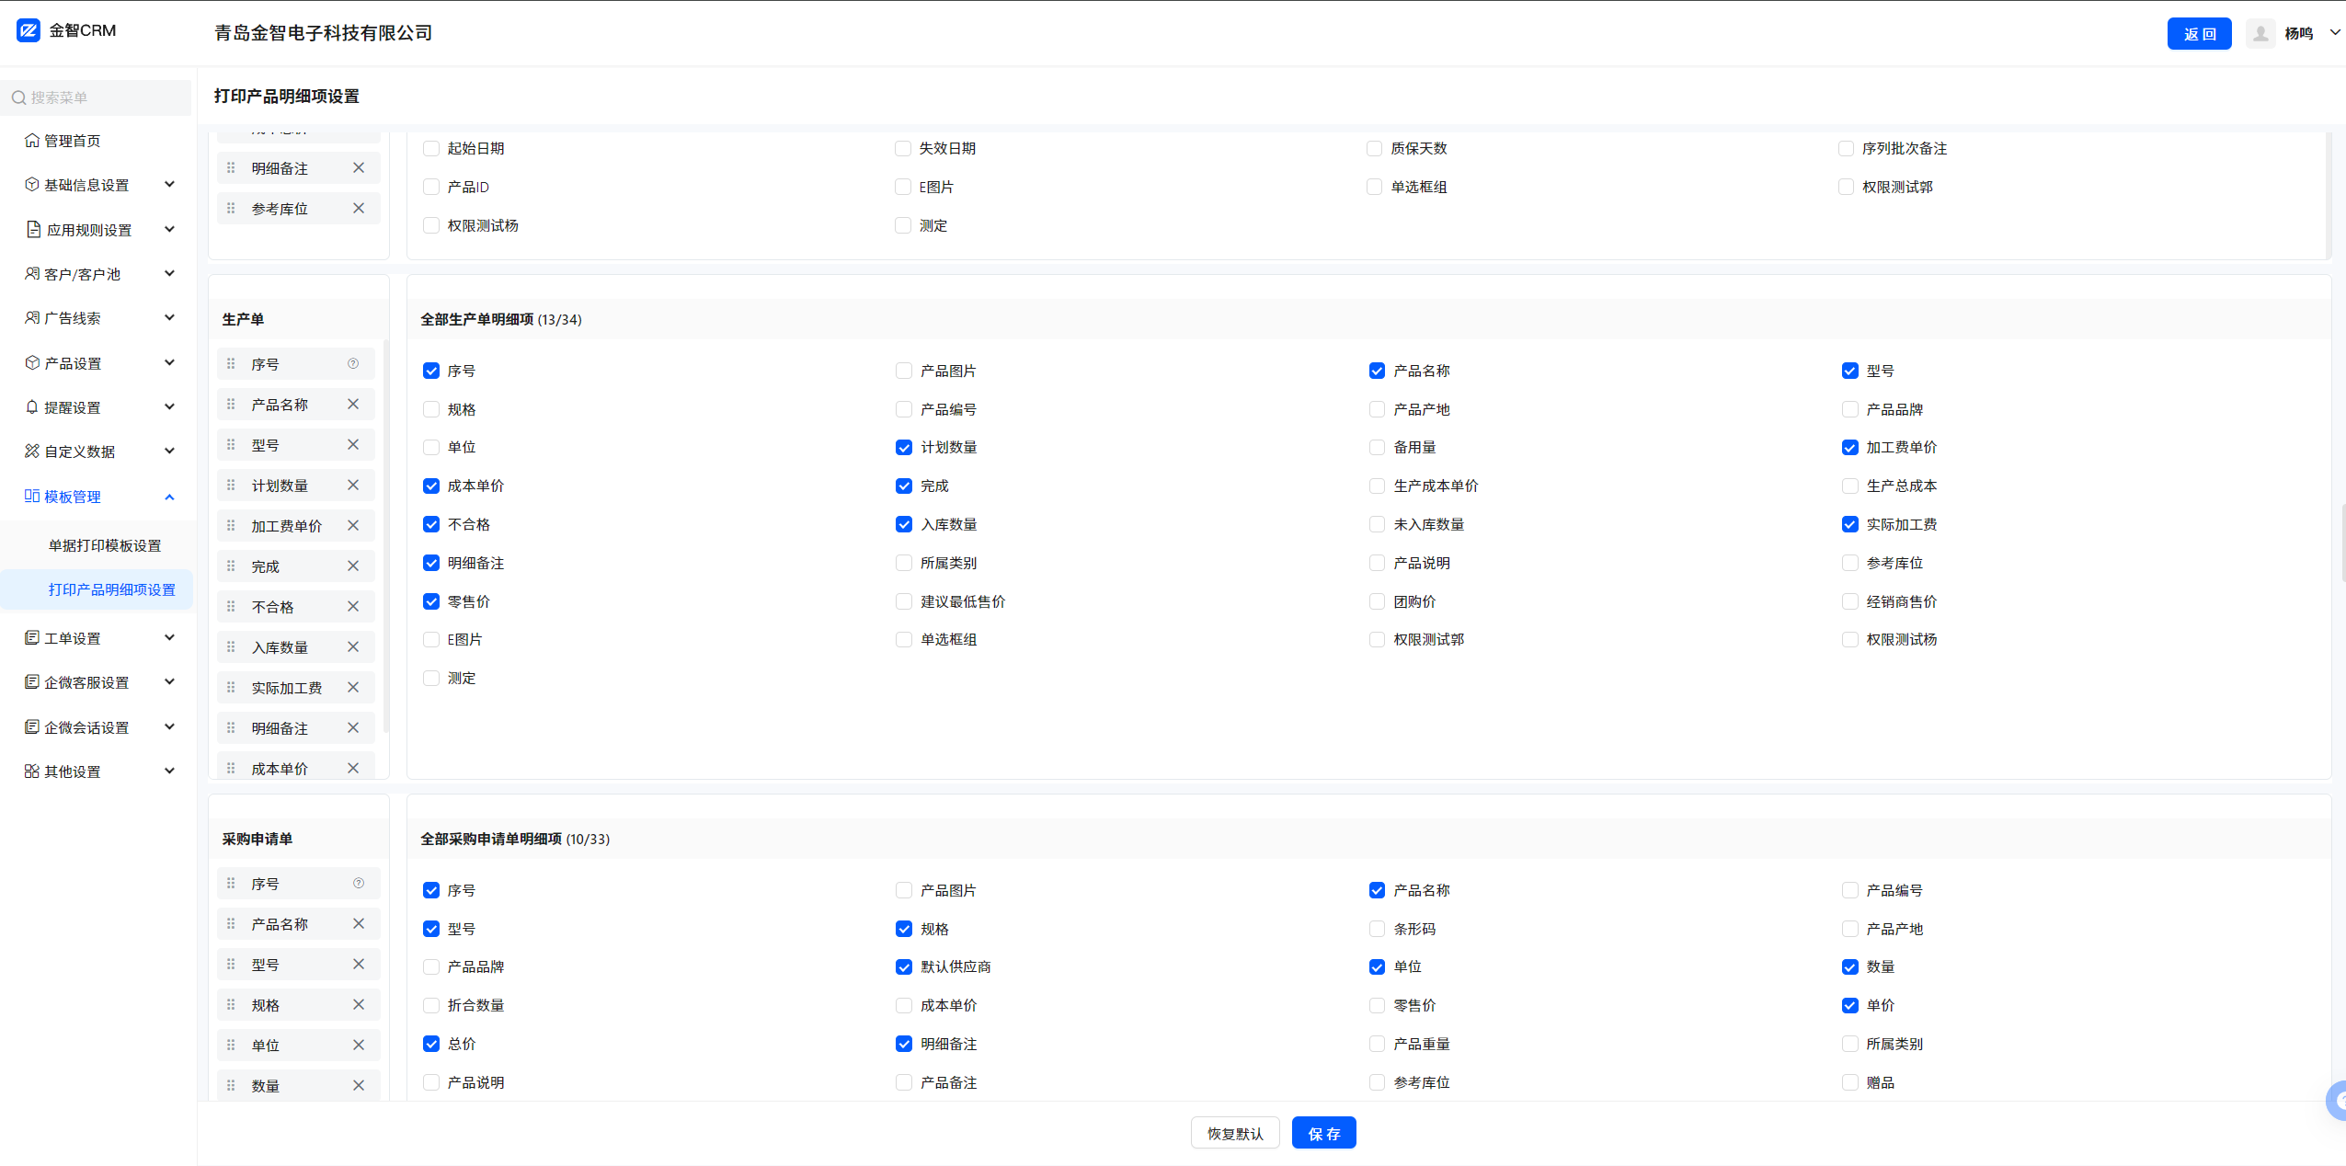Click drag handle of 入库数量 item

[231, 647]
